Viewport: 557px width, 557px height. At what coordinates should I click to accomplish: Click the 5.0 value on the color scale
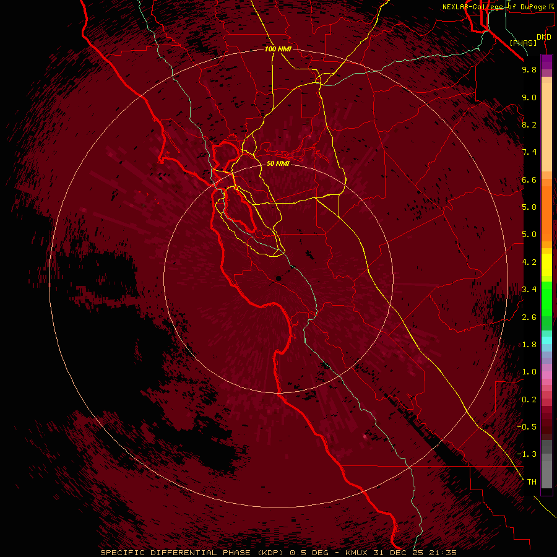coord(529,235)
